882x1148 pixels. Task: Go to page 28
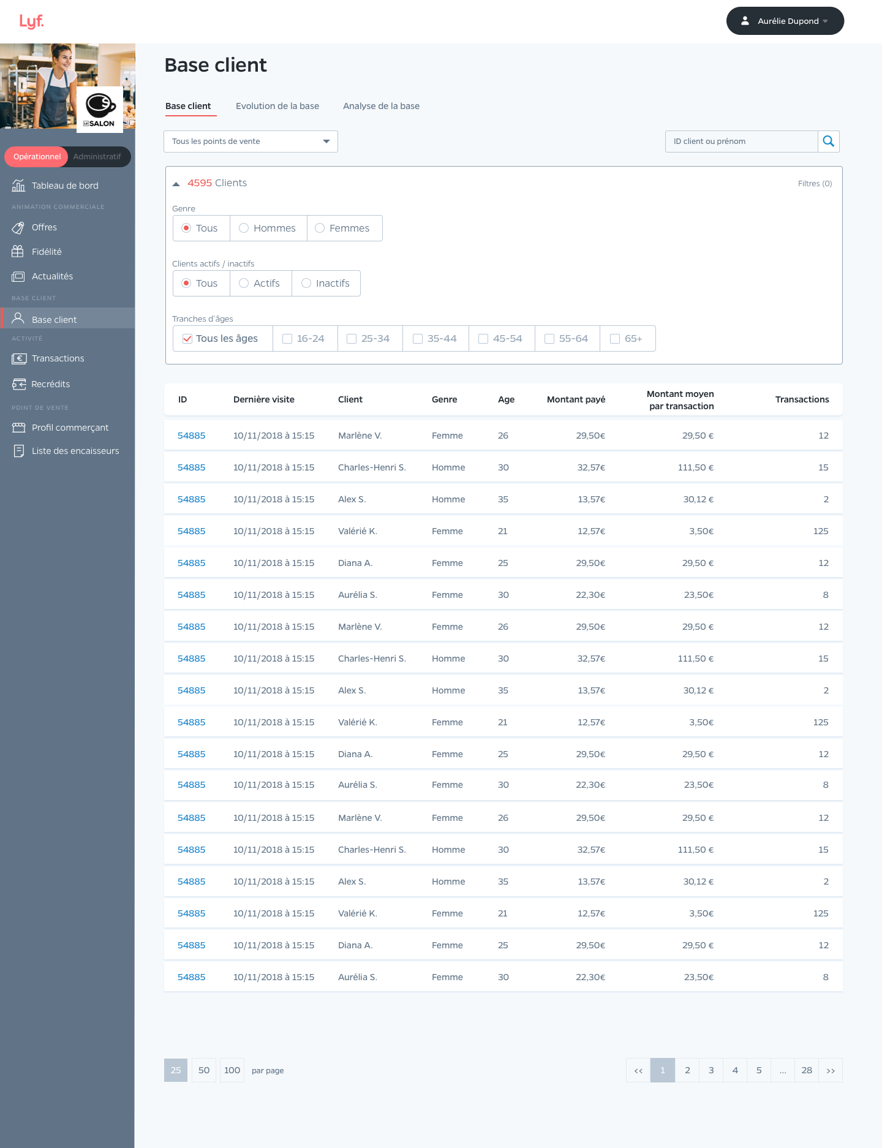coord(807,1070)
